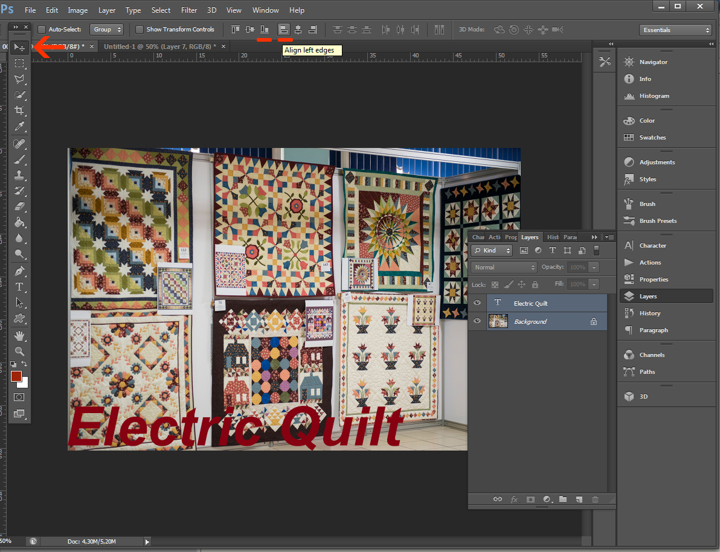Open Layers panel flyout menu
720x552 pixels.
609,237
